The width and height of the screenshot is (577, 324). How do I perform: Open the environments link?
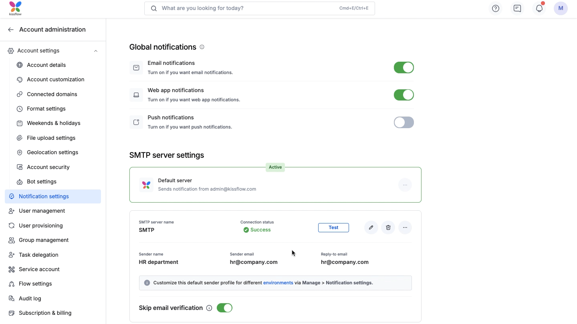(278, 283)
